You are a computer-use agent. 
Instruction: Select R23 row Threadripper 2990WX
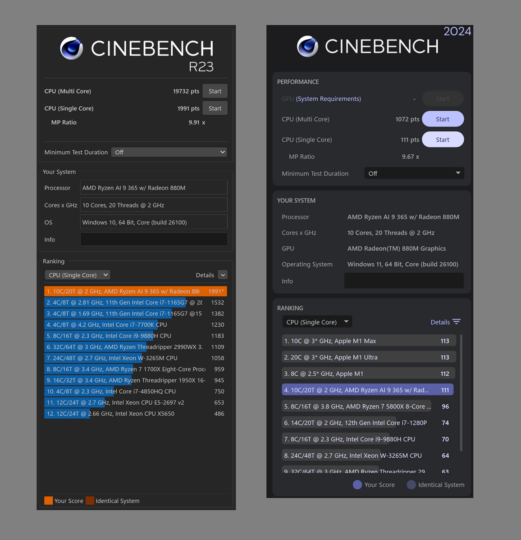coord(135,347)
